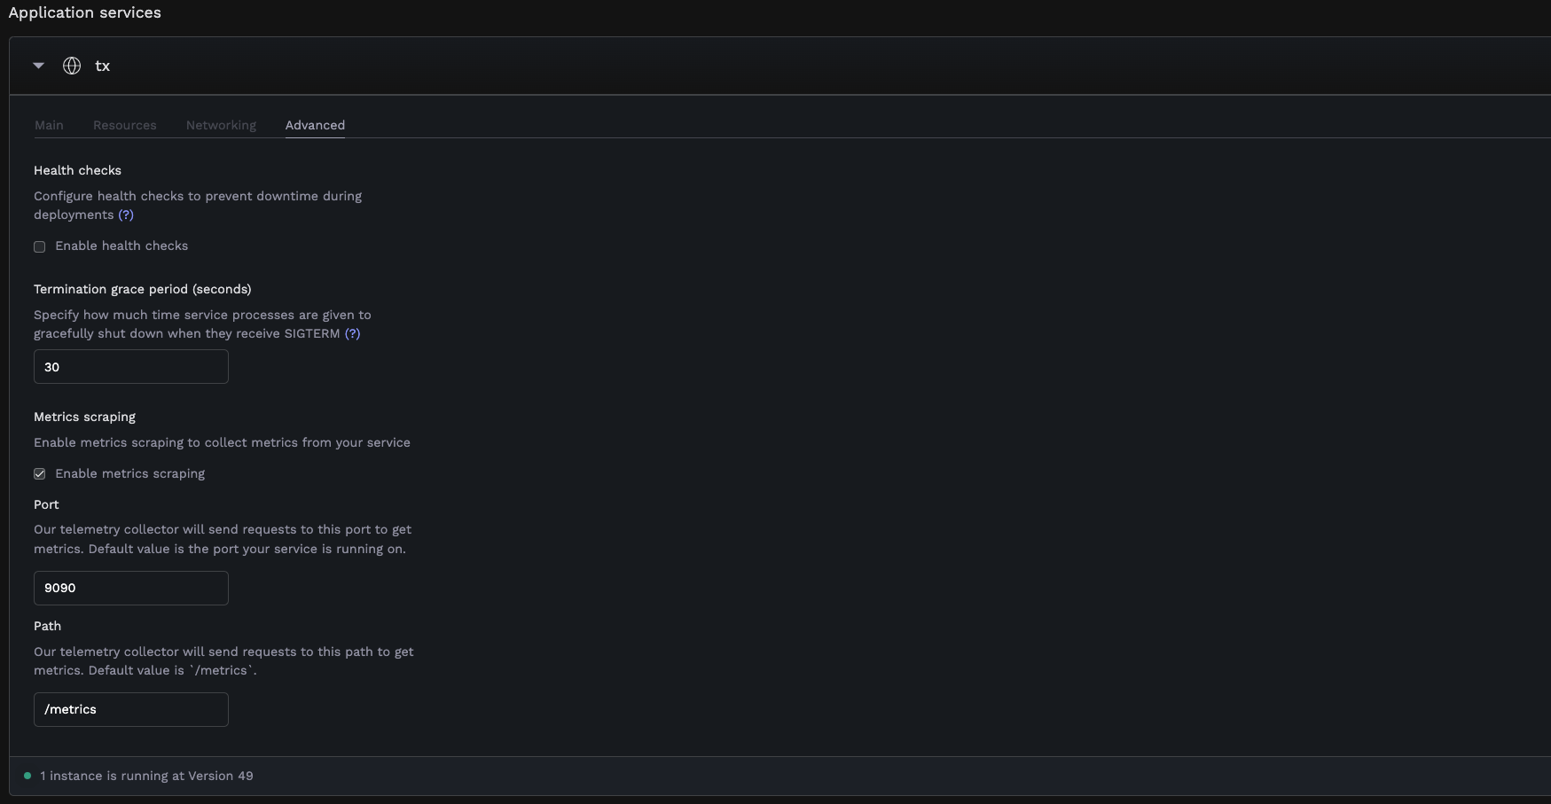Open the SIGTERM grace period help link
The image size is (1551, 804).
pyautogui.click(x=353, y=333)
